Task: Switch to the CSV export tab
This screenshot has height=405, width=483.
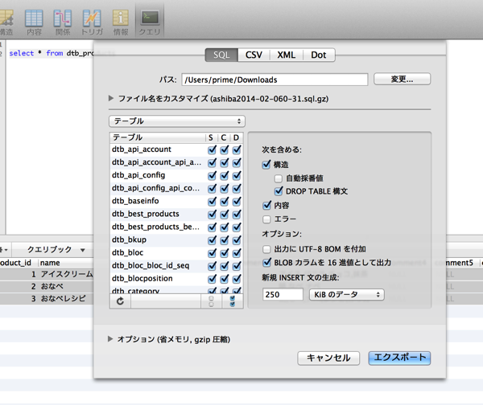Action: point(254,55)
